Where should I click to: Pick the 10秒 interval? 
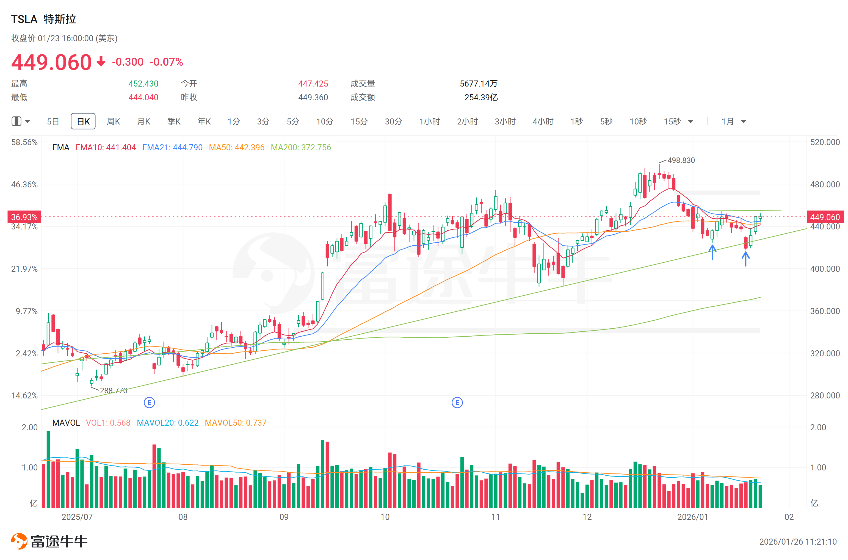[x=638, y=121]
